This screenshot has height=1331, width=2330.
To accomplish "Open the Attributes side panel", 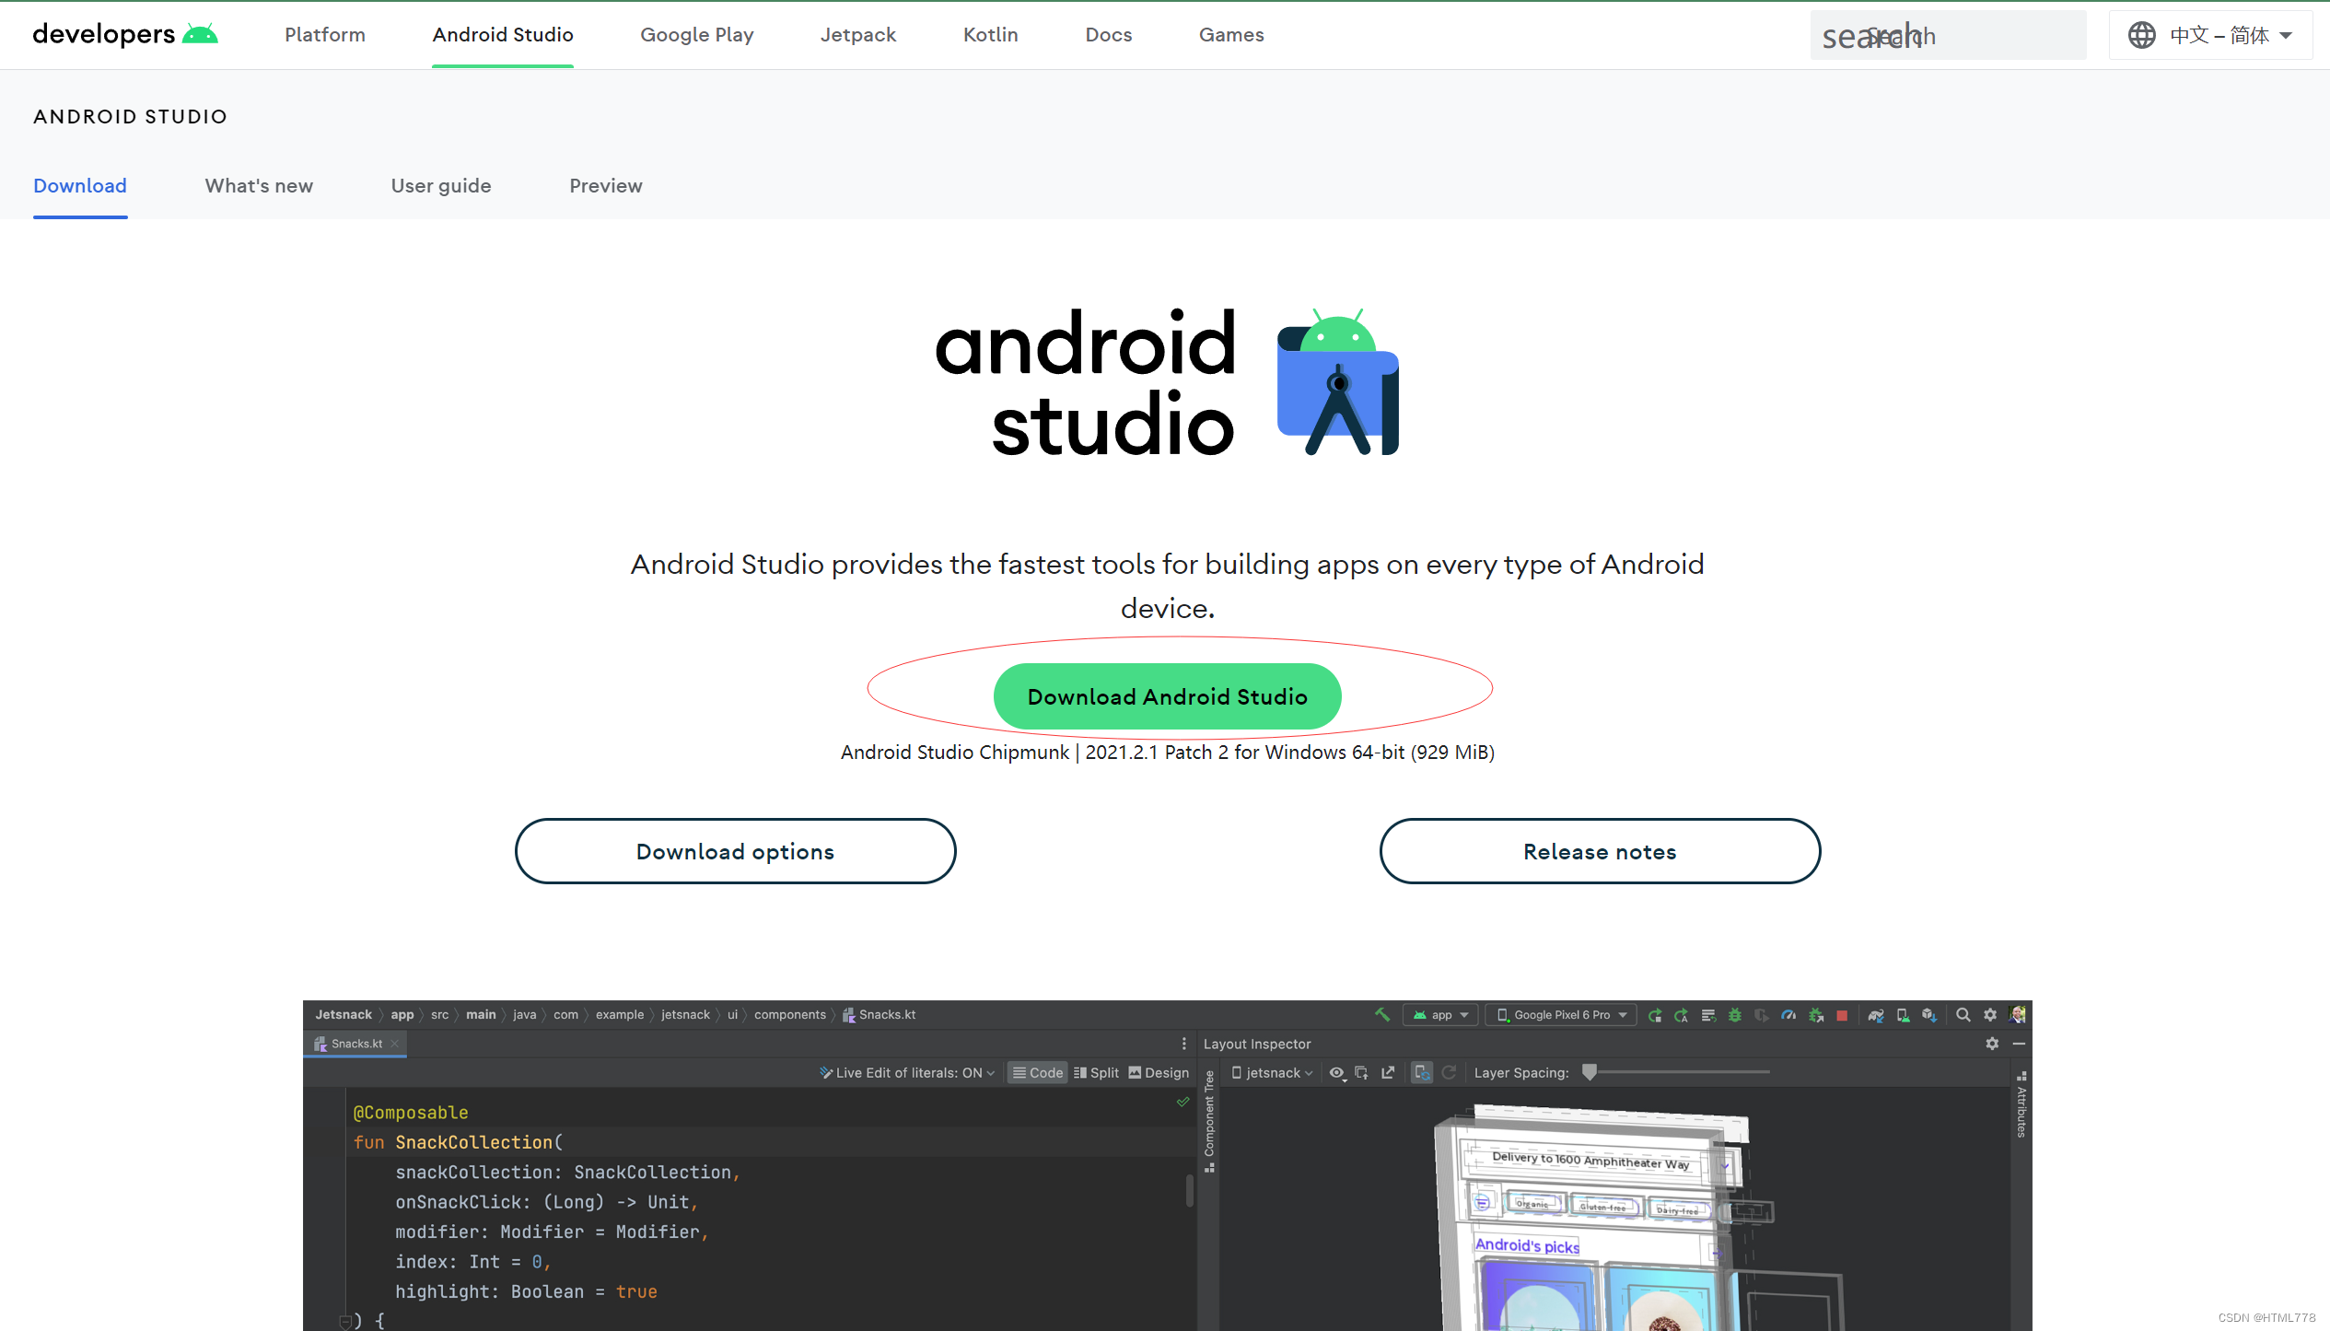I will coord(2021,1103).
